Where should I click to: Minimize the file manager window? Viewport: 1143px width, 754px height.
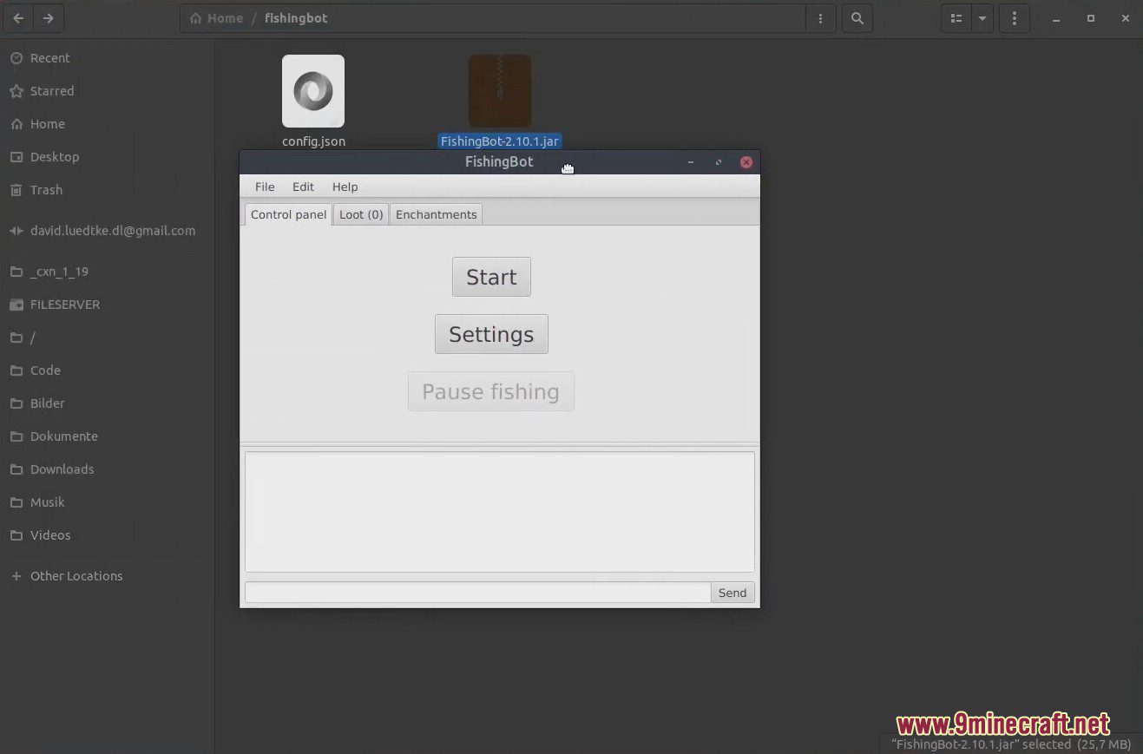pyautogui.click(x=1058, y=18)
